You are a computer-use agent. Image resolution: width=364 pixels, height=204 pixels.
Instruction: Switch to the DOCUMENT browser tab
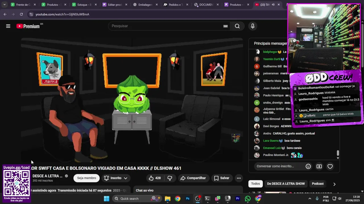click(206, 5)
